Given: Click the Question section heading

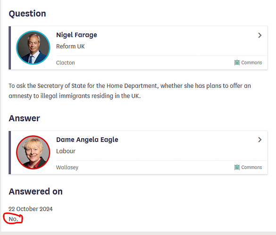Looking at the screenshot, I should (x=27, y=14).
